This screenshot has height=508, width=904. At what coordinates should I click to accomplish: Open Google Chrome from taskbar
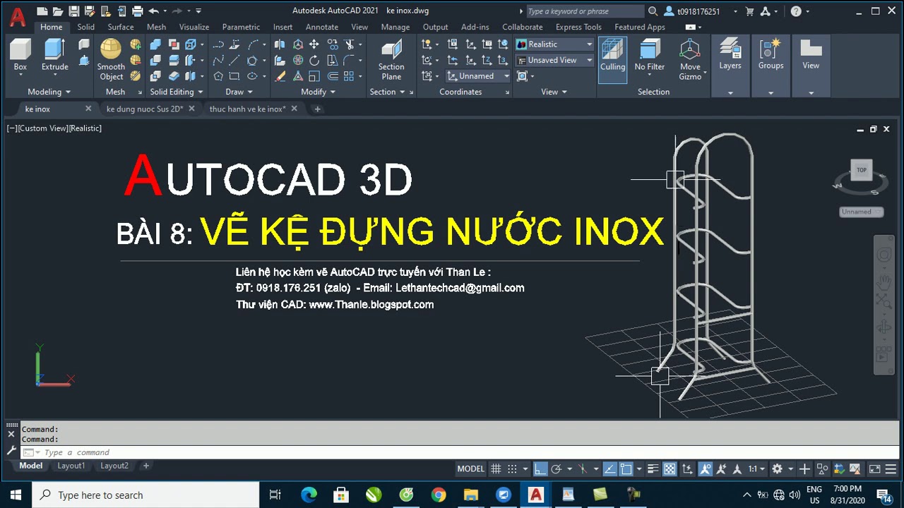[439, 495]
